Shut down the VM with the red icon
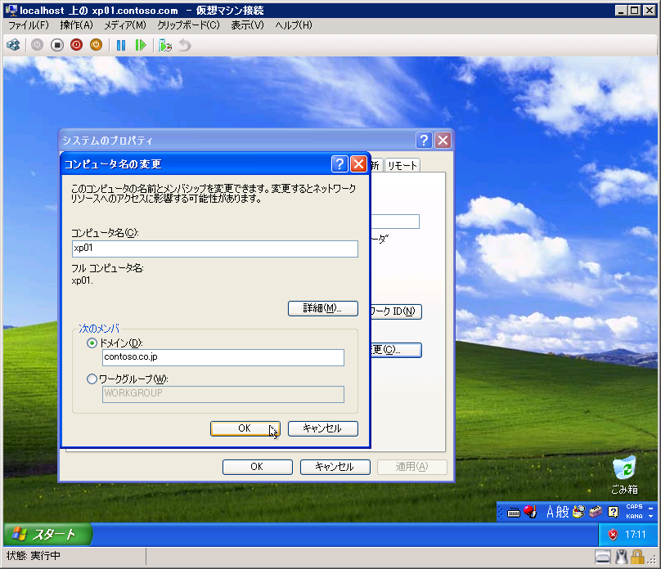This screenshot has height=569, width=661. click(x=76, y=45)
